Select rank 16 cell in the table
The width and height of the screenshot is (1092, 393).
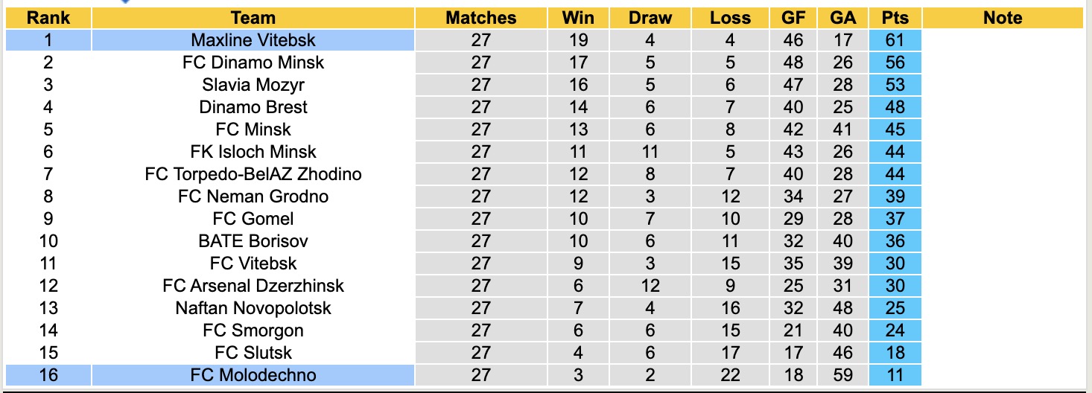point(48,375)
